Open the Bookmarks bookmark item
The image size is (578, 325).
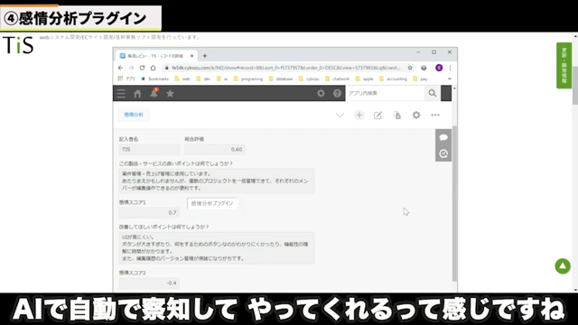tap(154, 79)
